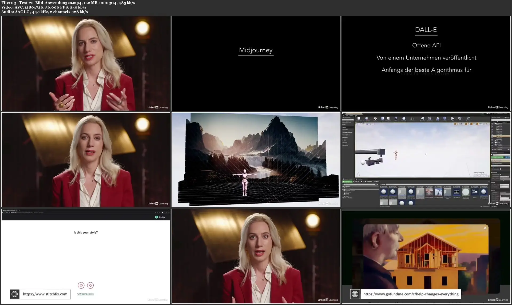Open the mountain landscape mannequin frame

[x=256, y=160]
